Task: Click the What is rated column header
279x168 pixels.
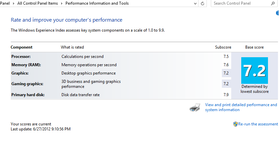Action: click(72, 47)
